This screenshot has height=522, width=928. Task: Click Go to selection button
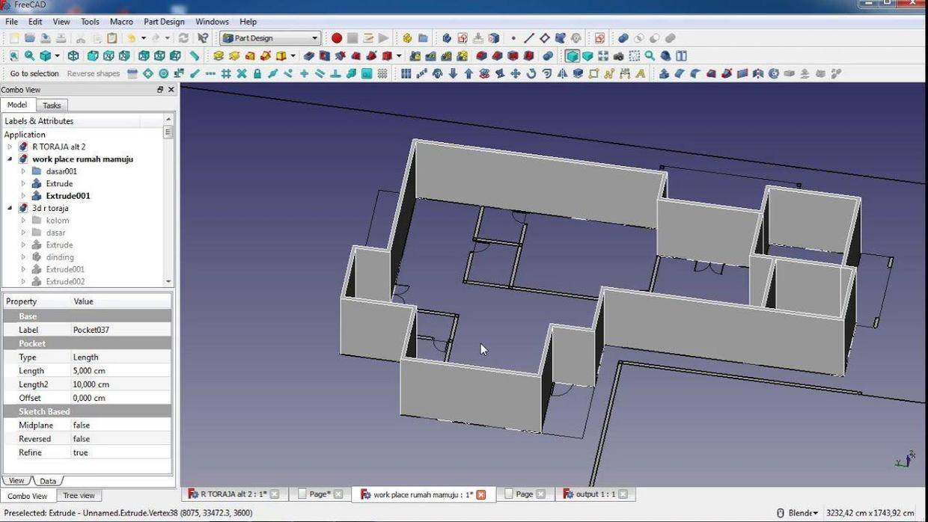(34, 74)
